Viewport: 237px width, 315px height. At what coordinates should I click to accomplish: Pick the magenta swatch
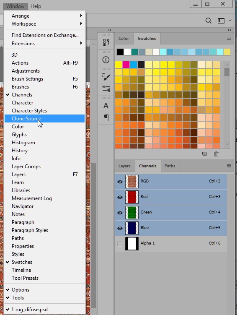tap(126, 65)
